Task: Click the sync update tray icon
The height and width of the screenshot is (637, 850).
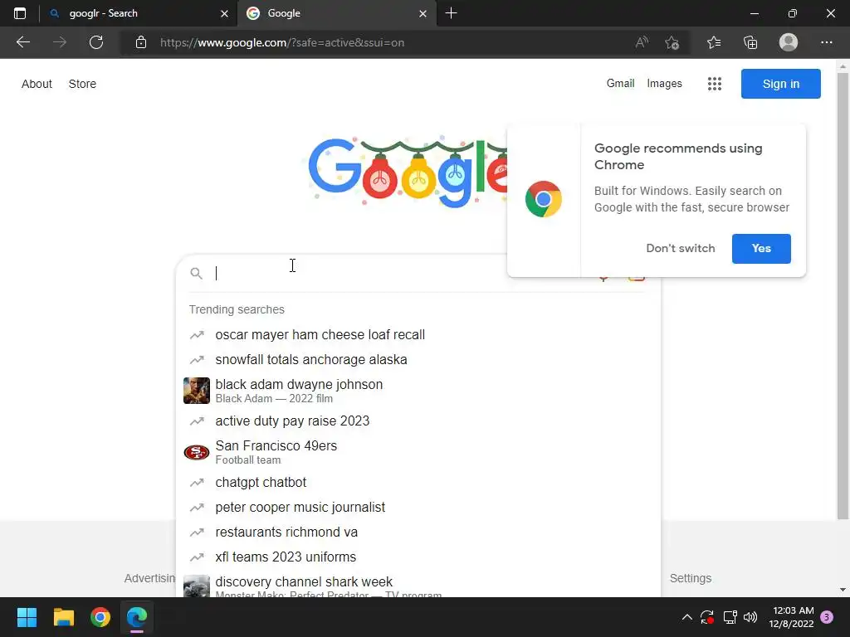Action: 707,617
